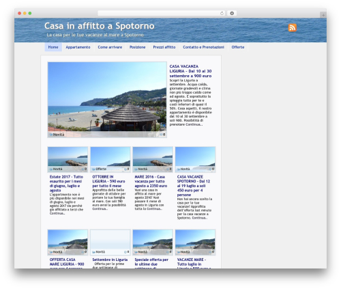Click tagline La casa per le tue vacanze

(95, 35)
